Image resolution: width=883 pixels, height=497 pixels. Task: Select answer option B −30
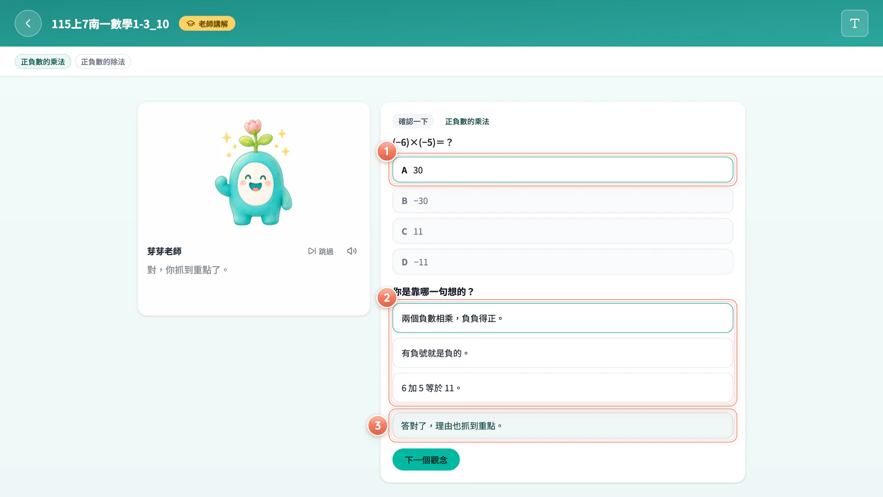(x=562, y=201)
